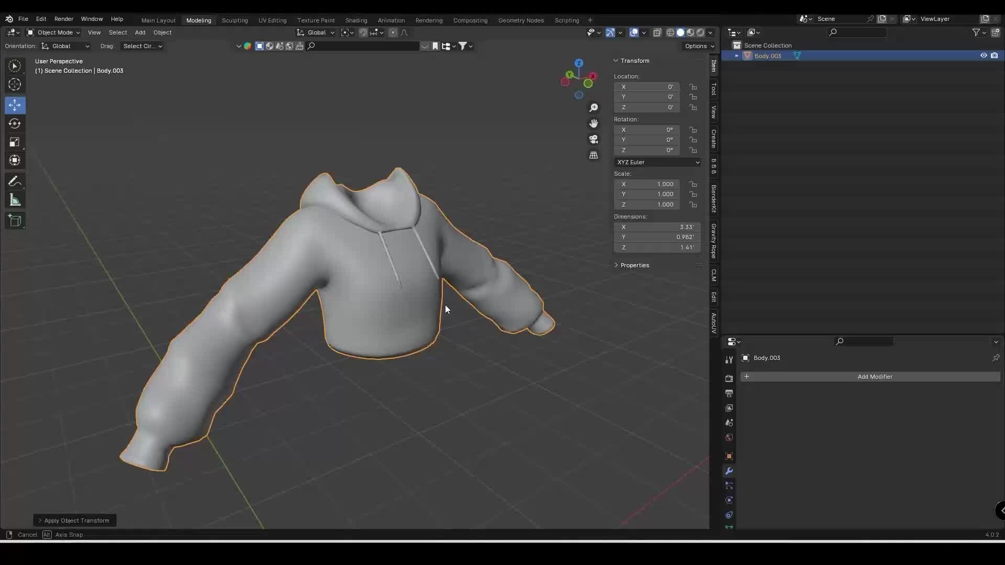Open the World properties tab

729,437
